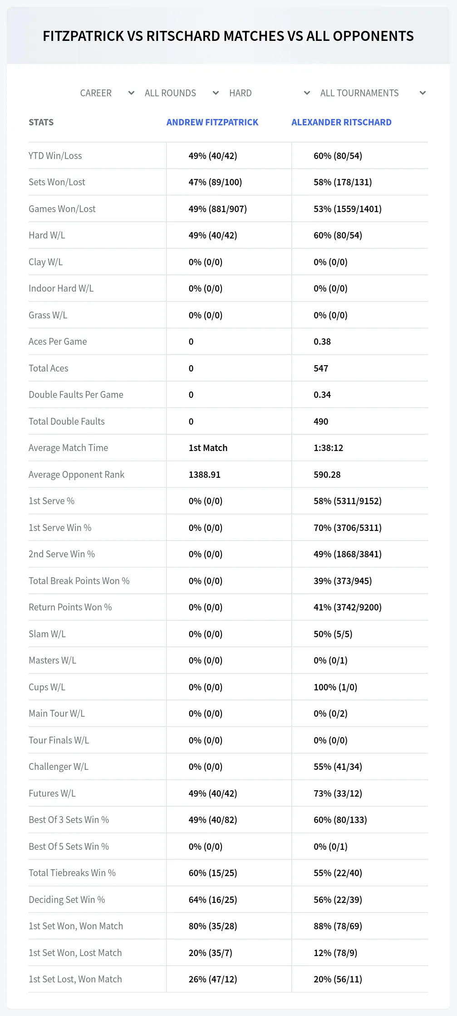Viewport: 457px width, 1016px height.
Task: Expand the ALL ROUNDS dropdown
Action: (x=182, y=93)
